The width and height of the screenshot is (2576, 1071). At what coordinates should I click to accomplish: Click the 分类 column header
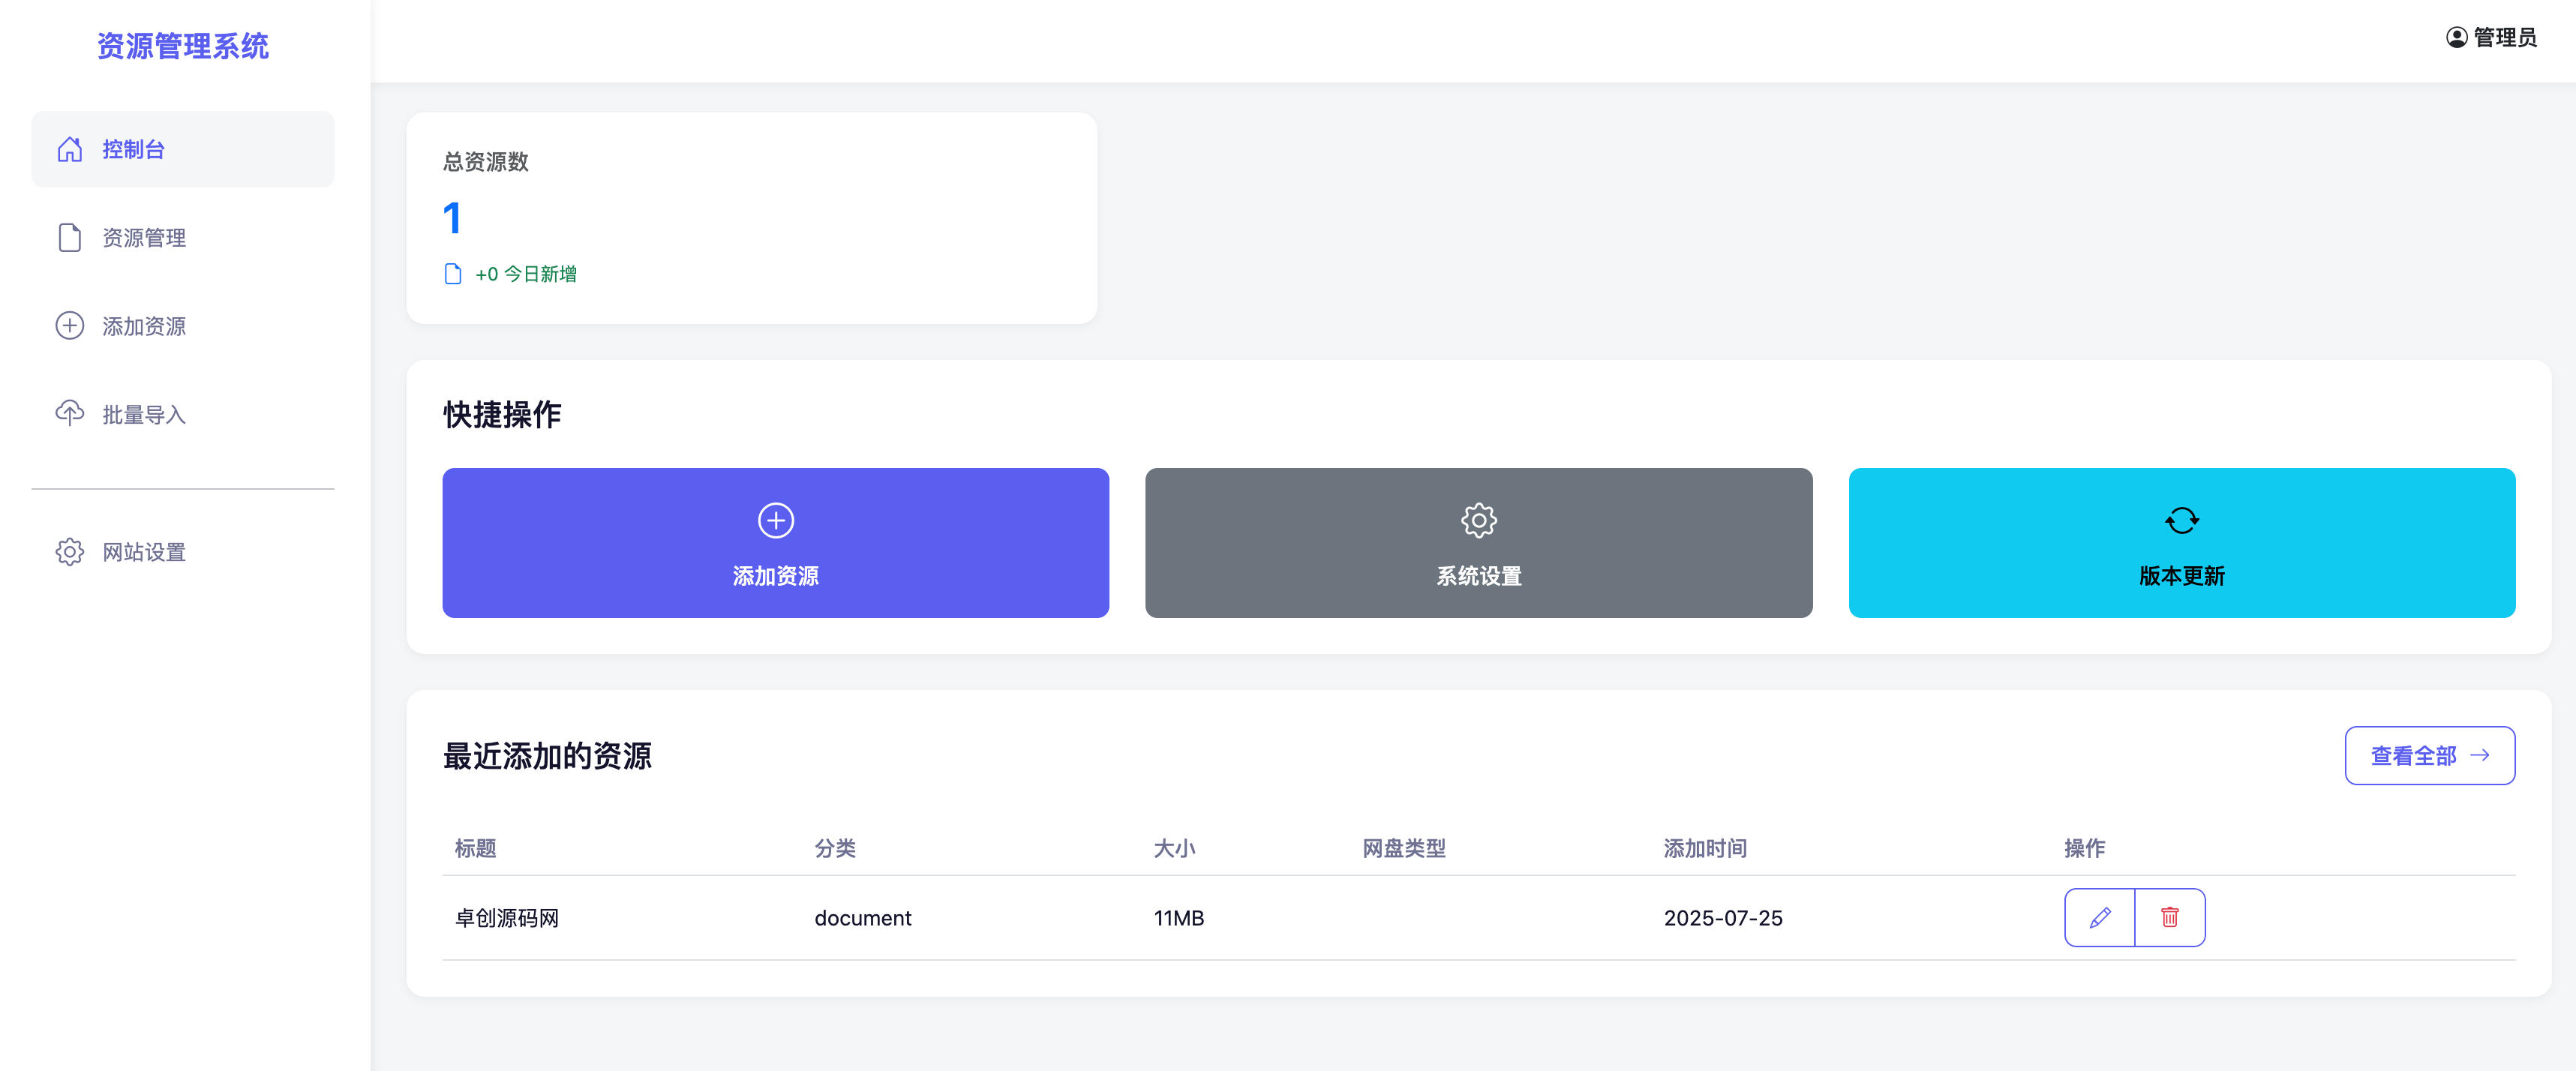point(835,848)
